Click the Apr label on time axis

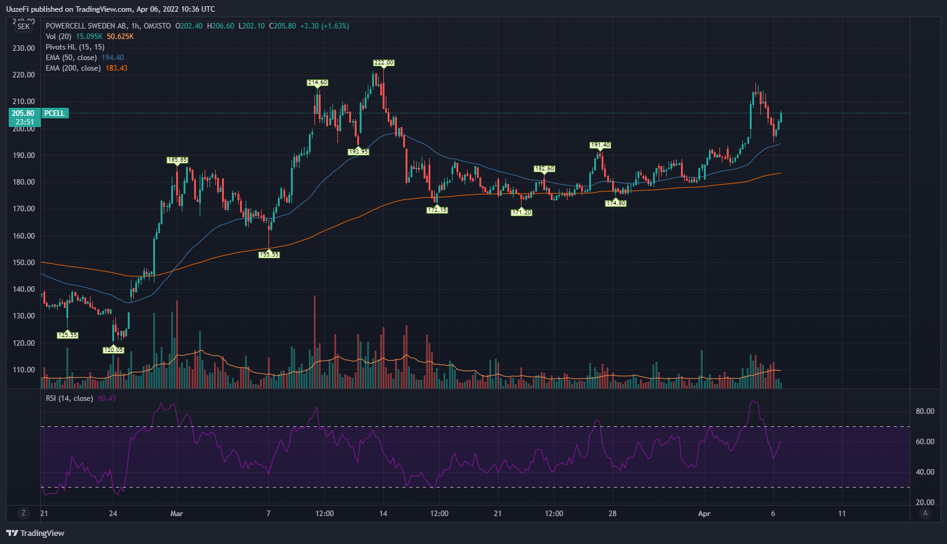[x=704, y=514]
